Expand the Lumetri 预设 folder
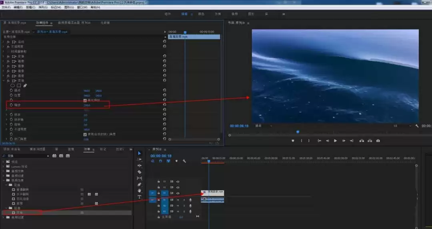The height and width of the screenshot is (229, 432). click(x=3, y=166)
